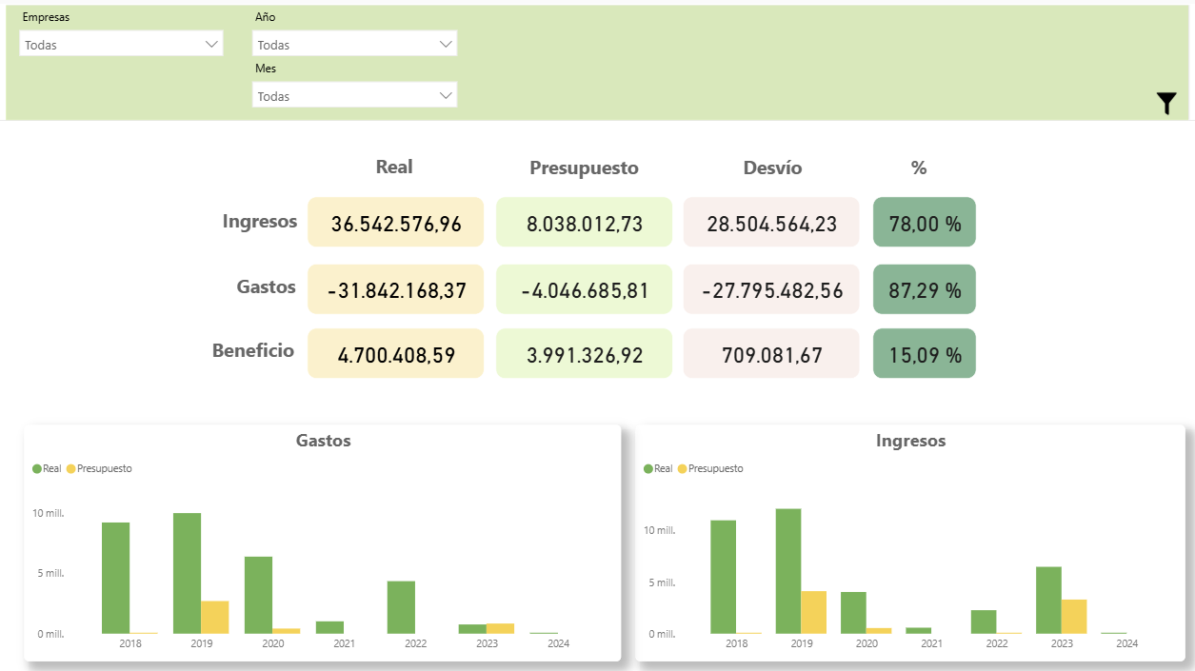Viewport: 1195px width, 671px height.
Task: Click yellow Presupuesto legend marker in Gastos chart
Action: (70, 469)
